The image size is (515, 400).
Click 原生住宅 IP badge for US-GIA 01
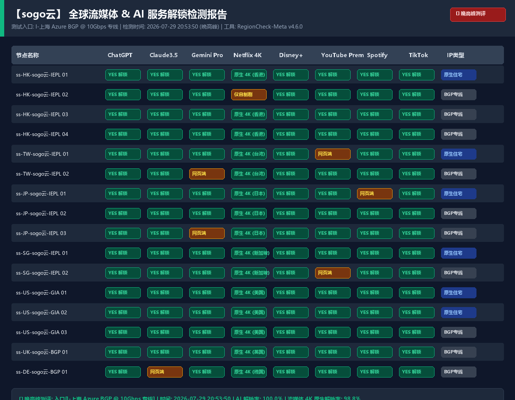coord(459,293)
